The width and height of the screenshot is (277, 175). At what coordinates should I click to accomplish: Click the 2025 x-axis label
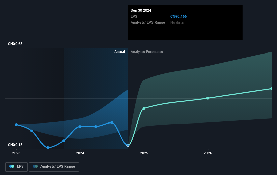pyautogui.click(x=144, y=153)
